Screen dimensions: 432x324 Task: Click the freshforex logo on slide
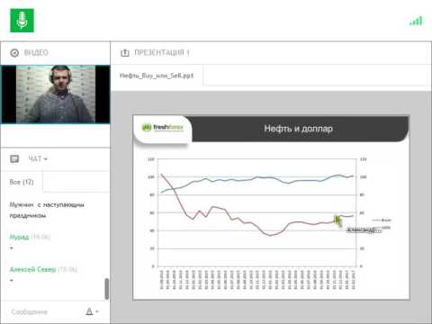[x=162, y=128]
